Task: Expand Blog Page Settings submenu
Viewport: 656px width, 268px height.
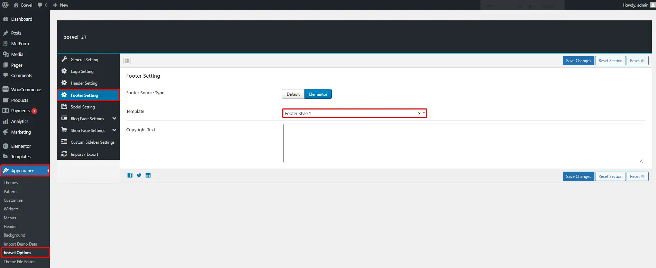Action: coord(114,118)
